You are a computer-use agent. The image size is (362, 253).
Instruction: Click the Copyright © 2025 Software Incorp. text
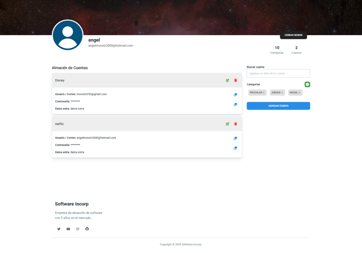(x=181, y=244)
